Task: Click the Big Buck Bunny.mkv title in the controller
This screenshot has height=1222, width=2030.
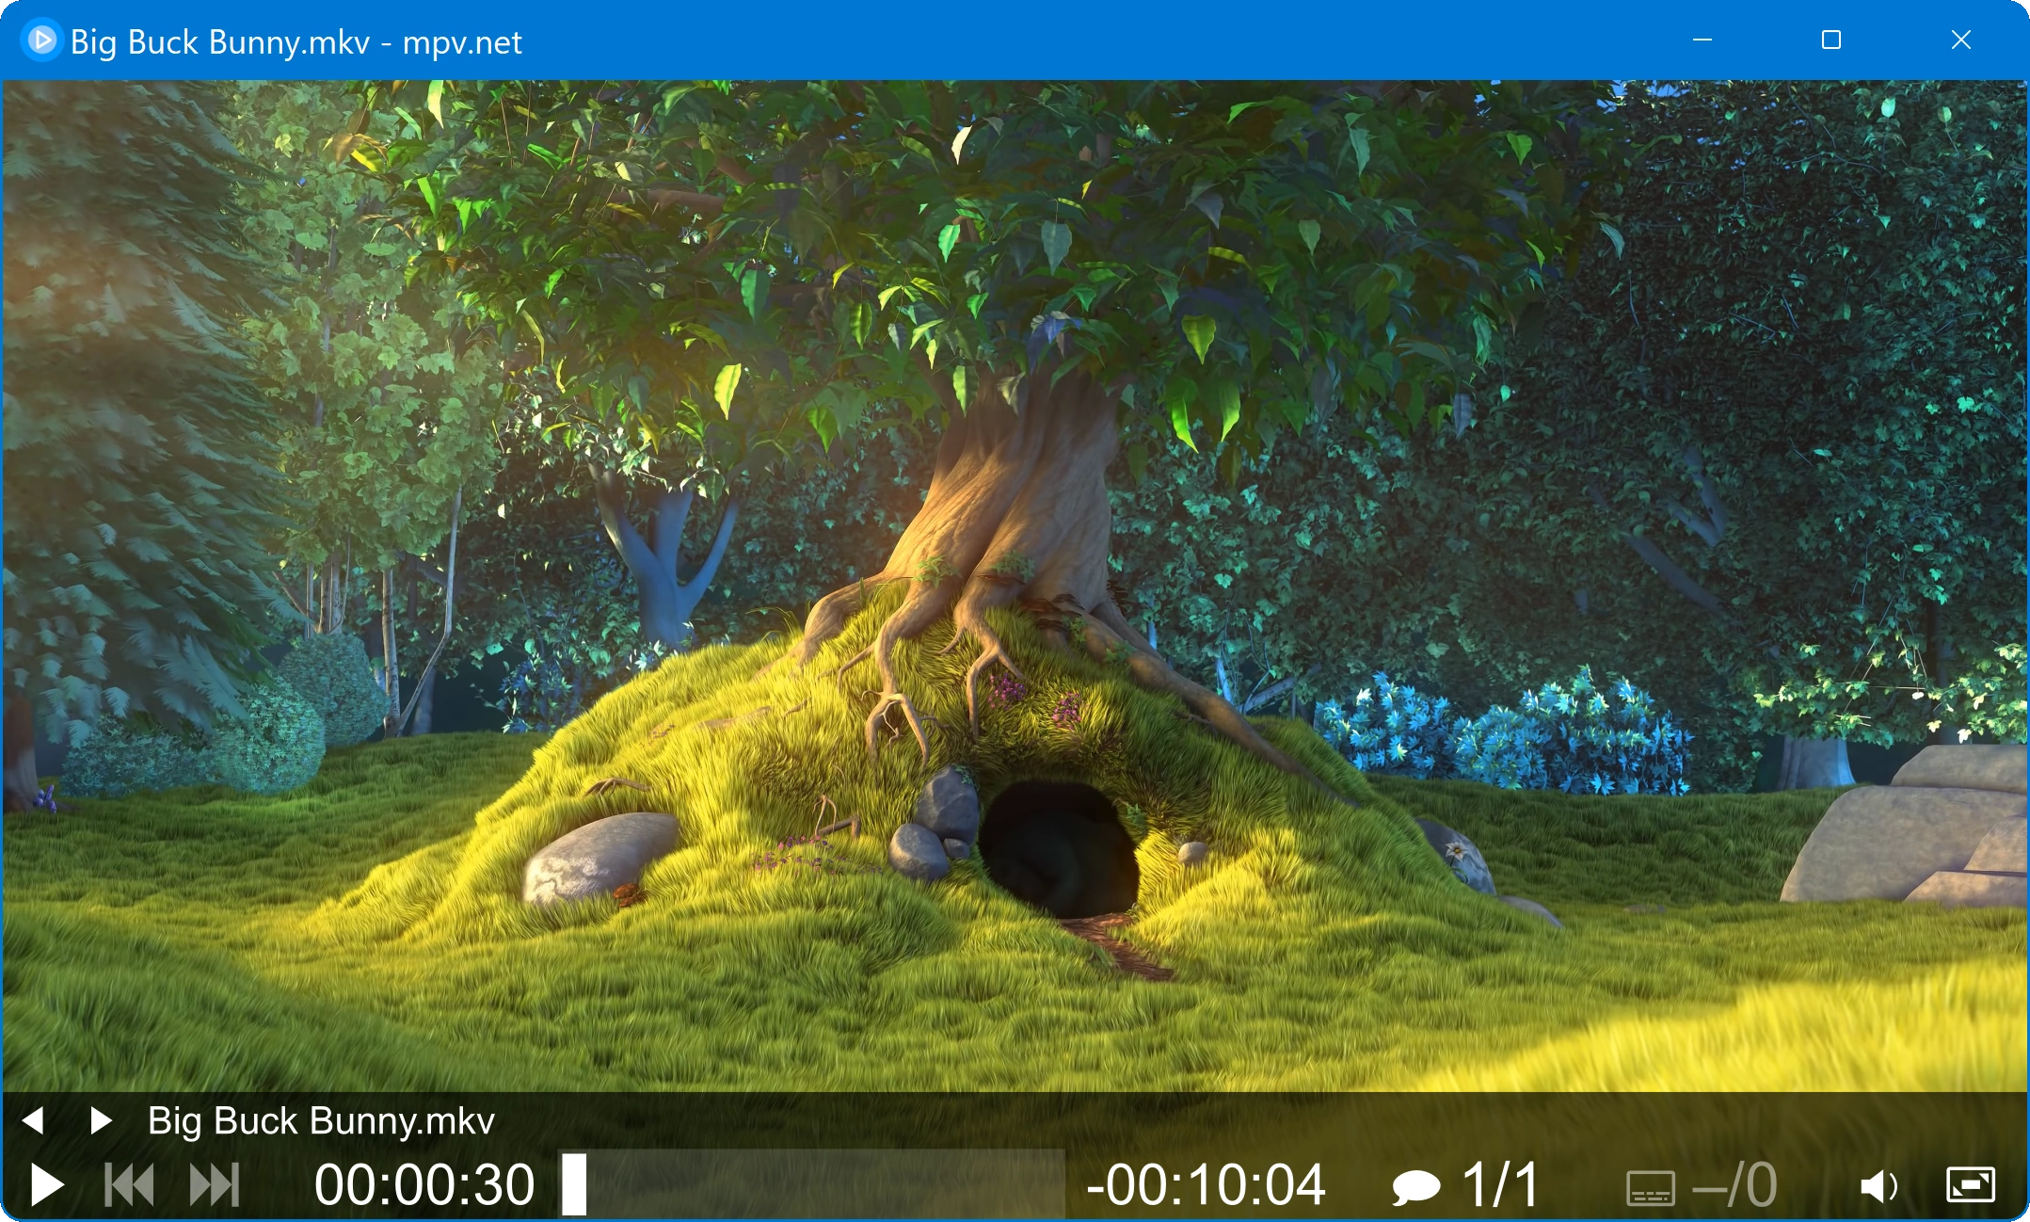Action: point(321,1120)
